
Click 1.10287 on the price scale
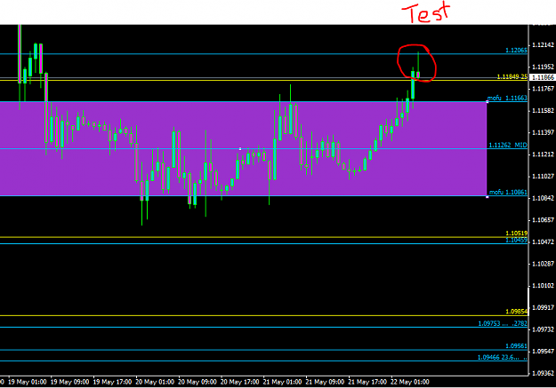(543, 264)
